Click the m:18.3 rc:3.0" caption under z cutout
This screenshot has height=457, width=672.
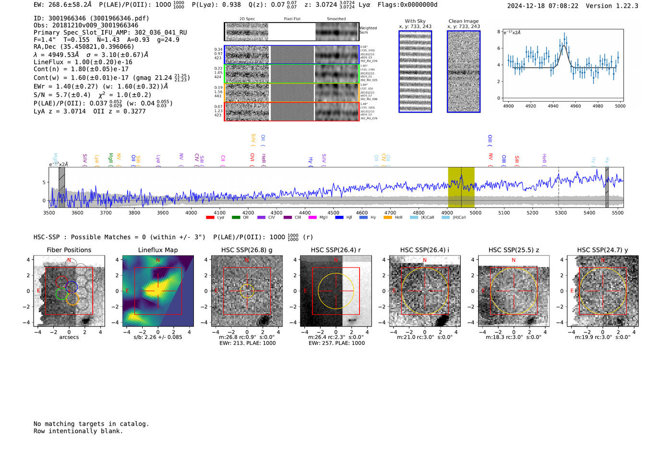(x=514, y=337)
